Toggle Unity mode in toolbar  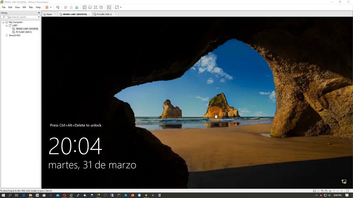pyautogui.click(x=101, y=7)
